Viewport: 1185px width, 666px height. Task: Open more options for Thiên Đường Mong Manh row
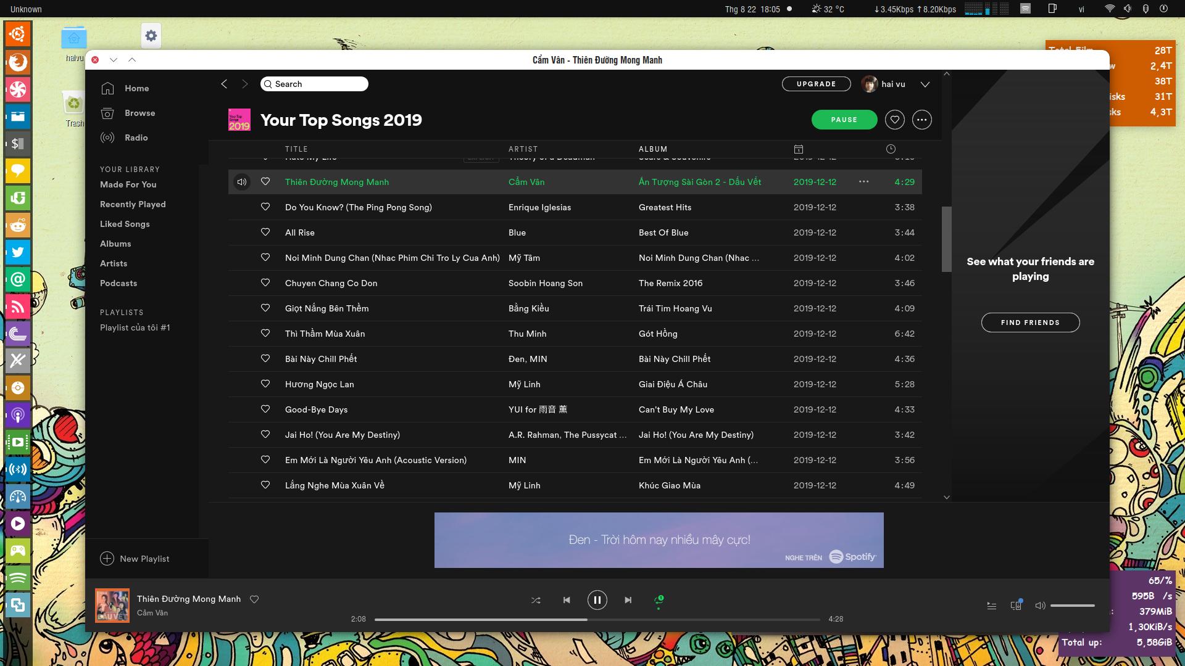pyautogui.click(x=864, y=182)
